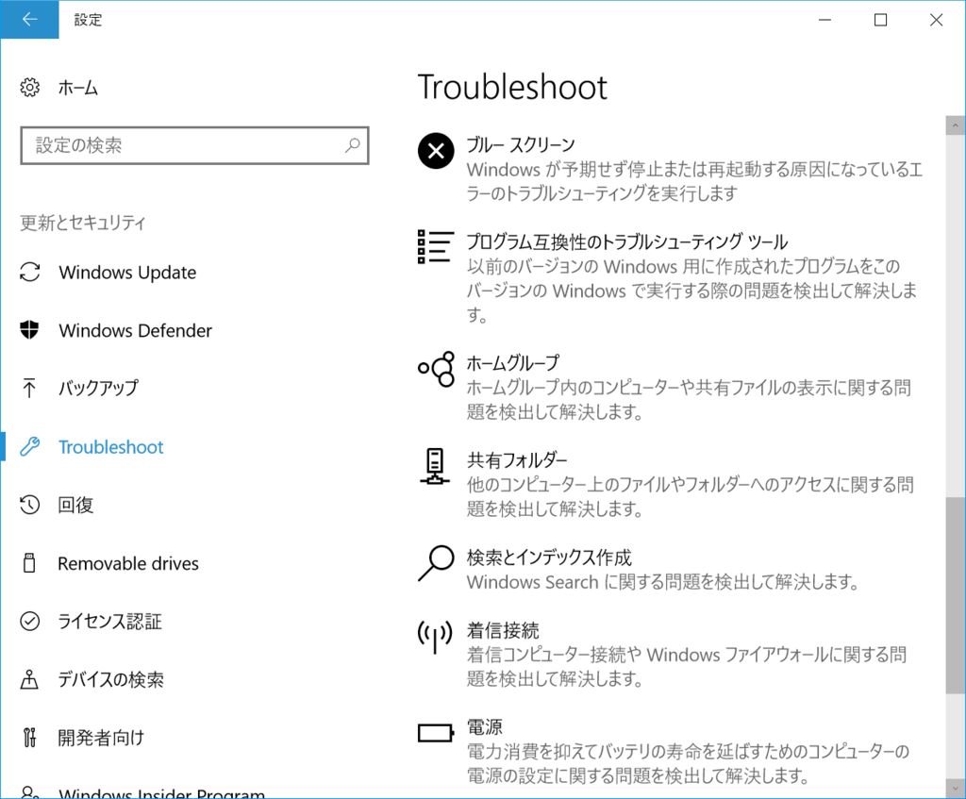This screenshot has height=799, width=966.
Task: Open Removable drives settings
Action: point(128,563)
